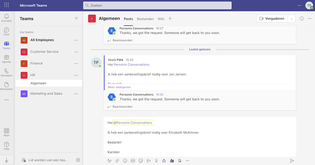Click the download desktop app icon
The height and width of the screenshot is (165, 315).
(6, 160)
